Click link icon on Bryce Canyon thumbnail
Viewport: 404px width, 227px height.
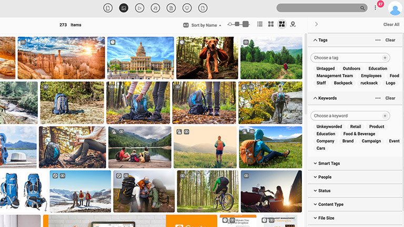coord(23,42)
